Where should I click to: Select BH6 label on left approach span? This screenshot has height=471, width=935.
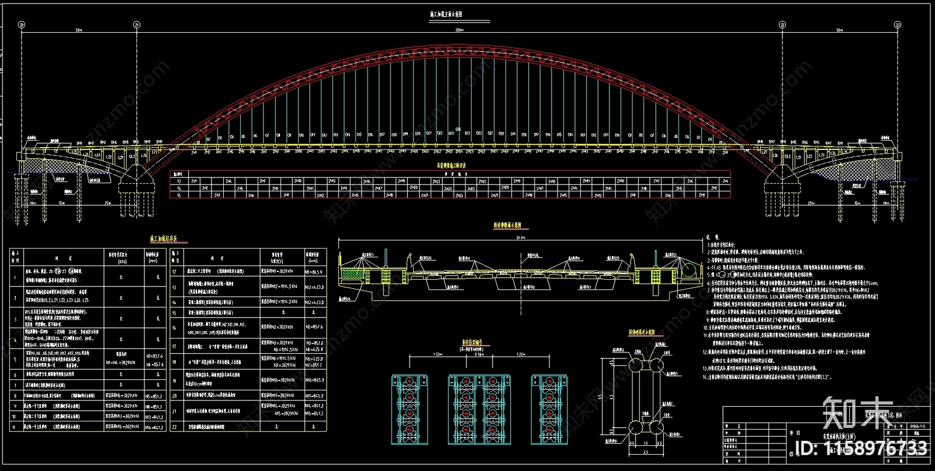click(x=136, y=142)
